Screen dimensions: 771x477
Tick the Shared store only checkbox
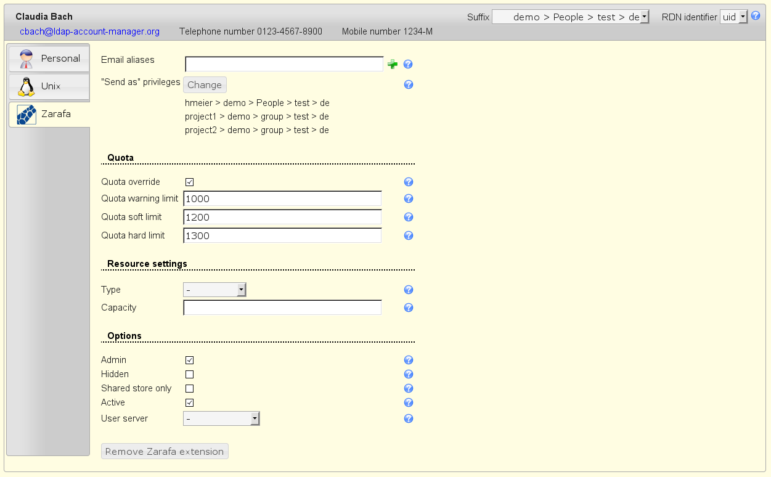click(190, 388)
